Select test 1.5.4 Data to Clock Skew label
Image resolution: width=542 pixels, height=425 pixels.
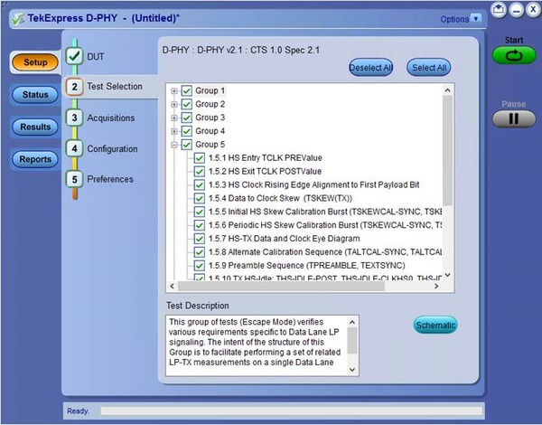[x=280, y=198]
